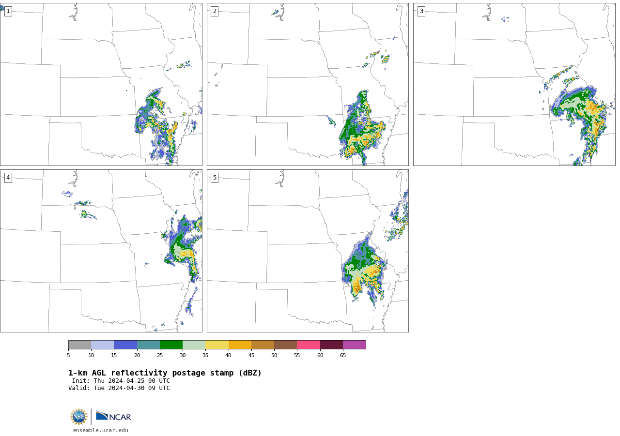Click the Init: Thu 2024-04-25 00 UTC line
Screen dimensions: 620x436
tap(121, 381)
